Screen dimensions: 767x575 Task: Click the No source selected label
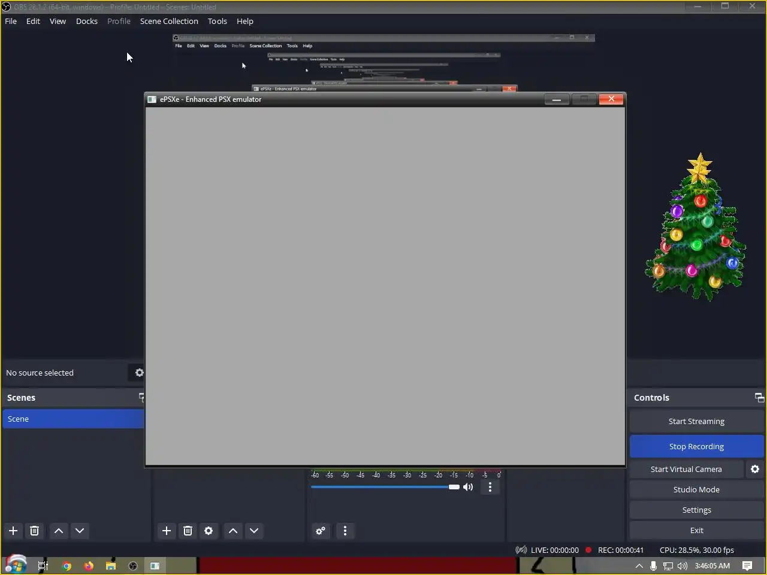(40, 373)
